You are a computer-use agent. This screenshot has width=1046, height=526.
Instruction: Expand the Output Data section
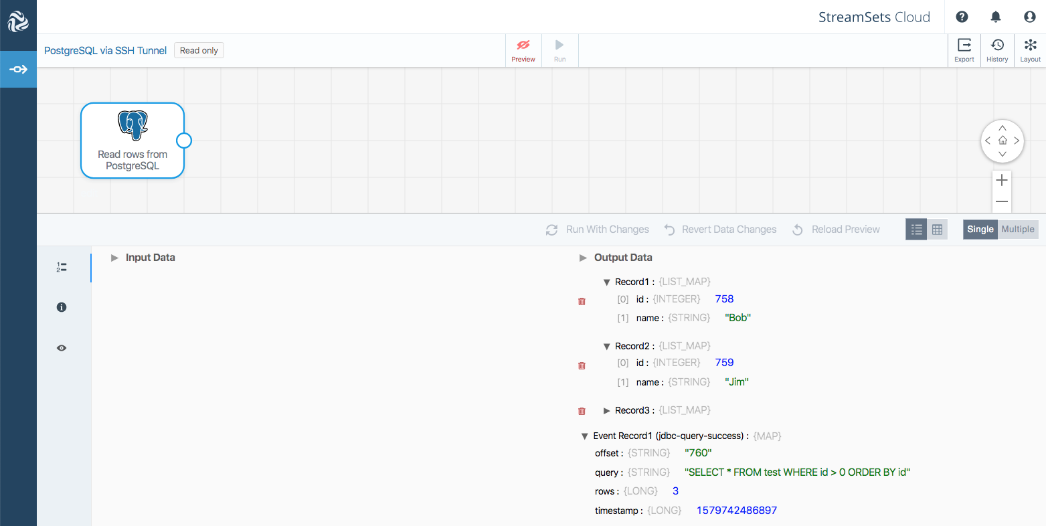pos(583,258)
